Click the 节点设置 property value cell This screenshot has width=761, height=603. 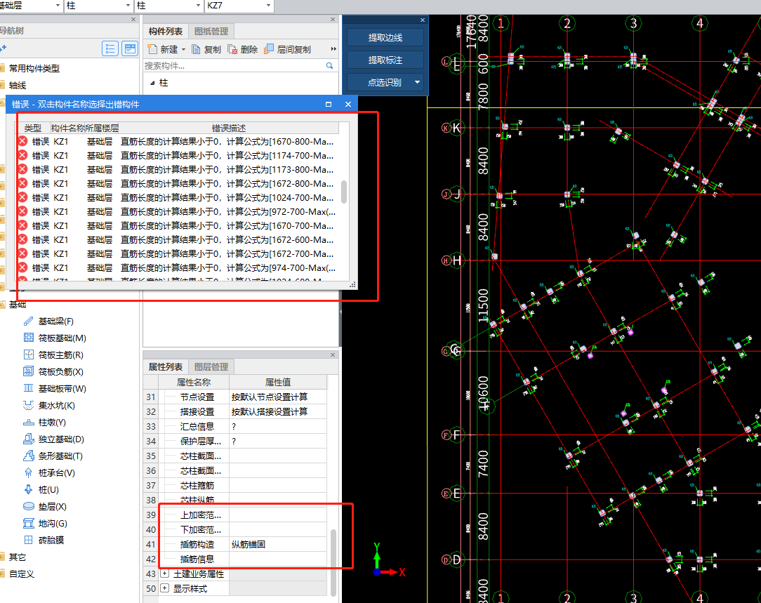coord(277,397)
